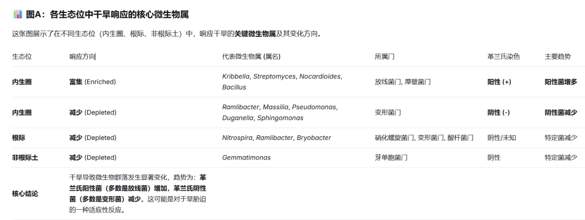Click the 生态位 column header
This screenshot has width=585, height=220.
coord(22,57)
